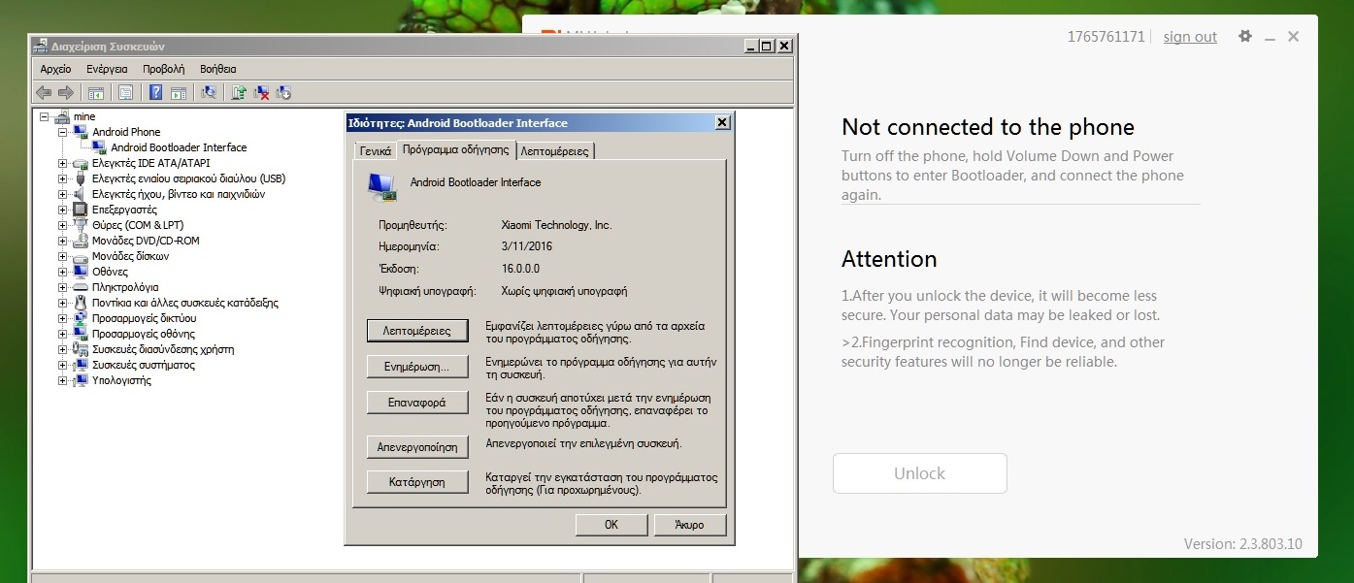Expand the Προσαρμογείς οθόνης node

63,334
